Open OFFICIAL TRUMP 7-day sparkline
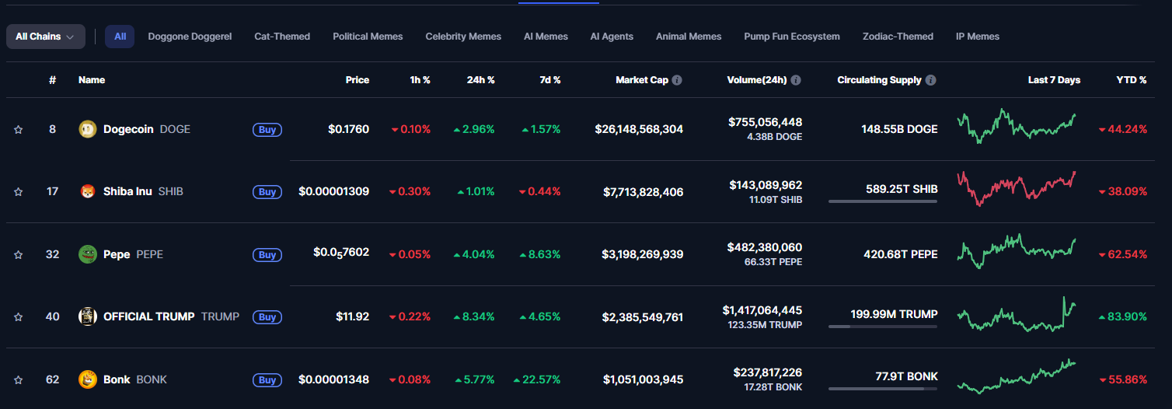This screenshot has height=409, width=1172. (1017, 315)
